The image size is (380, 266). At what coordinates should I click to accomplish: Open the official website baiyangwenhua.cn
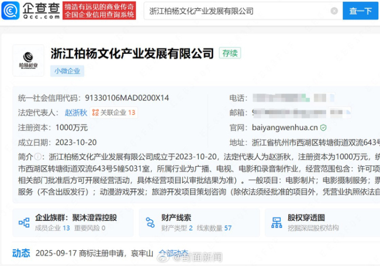(285, 127)
